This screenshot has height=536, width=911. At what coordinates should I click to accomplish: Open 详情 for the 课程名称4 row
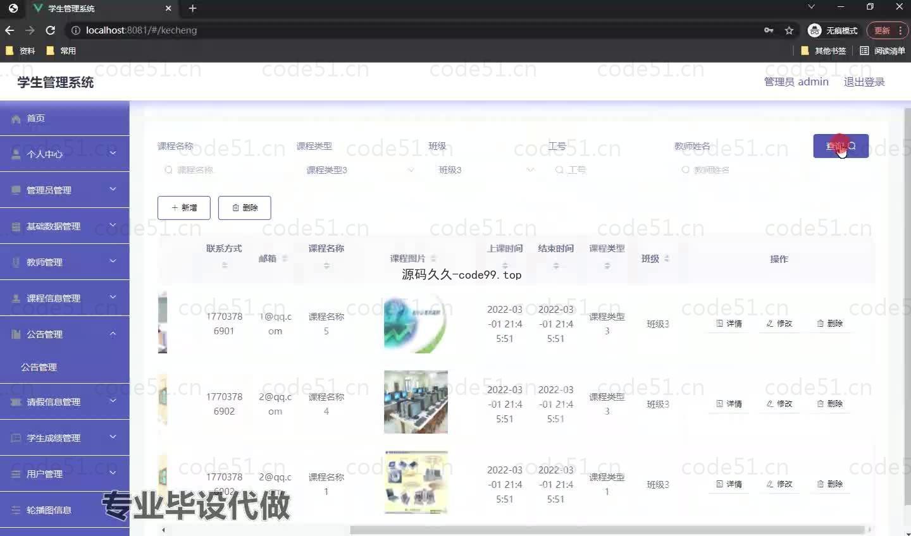pyautogui.click(x=729, y=403)
